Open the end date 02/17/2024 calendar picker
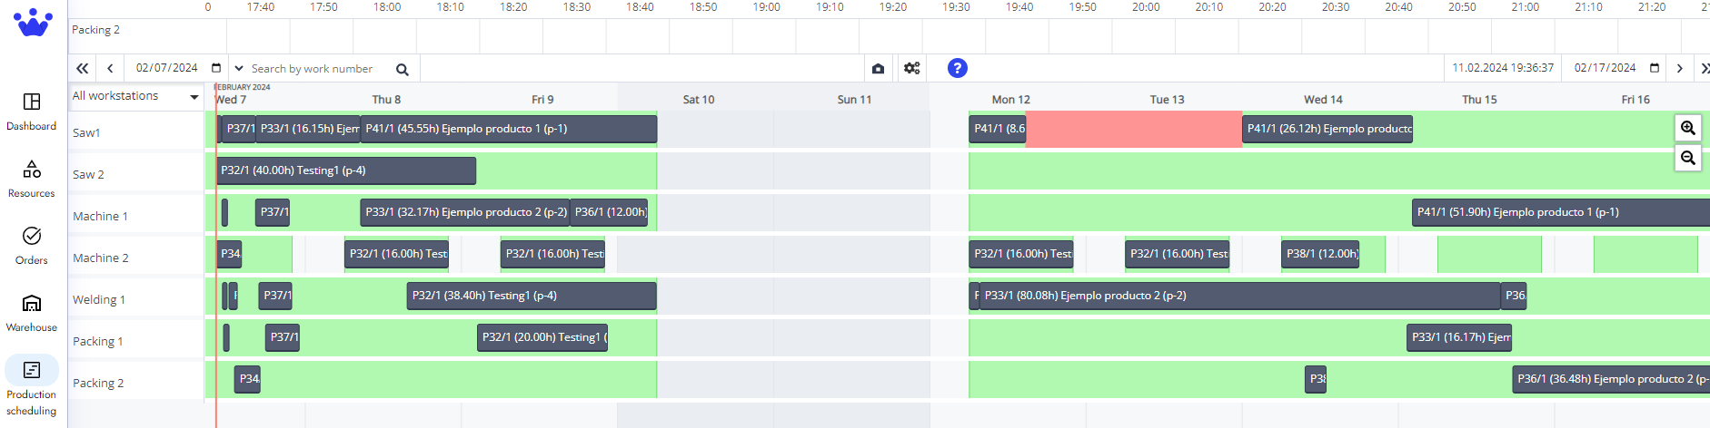The height and width of the screenshot is (428, 1710). click(x=1655, y=68)
